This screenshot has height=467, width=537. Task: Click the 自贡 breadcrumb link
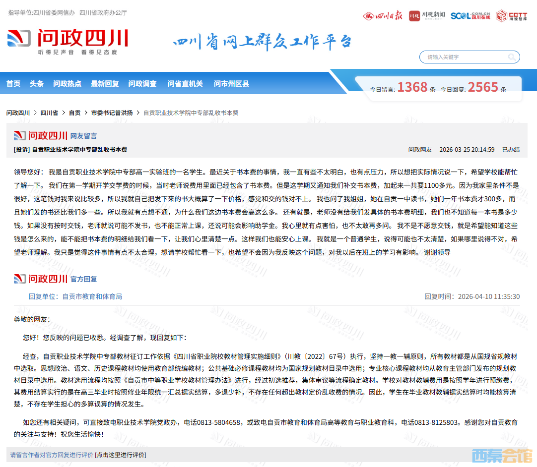74,113
